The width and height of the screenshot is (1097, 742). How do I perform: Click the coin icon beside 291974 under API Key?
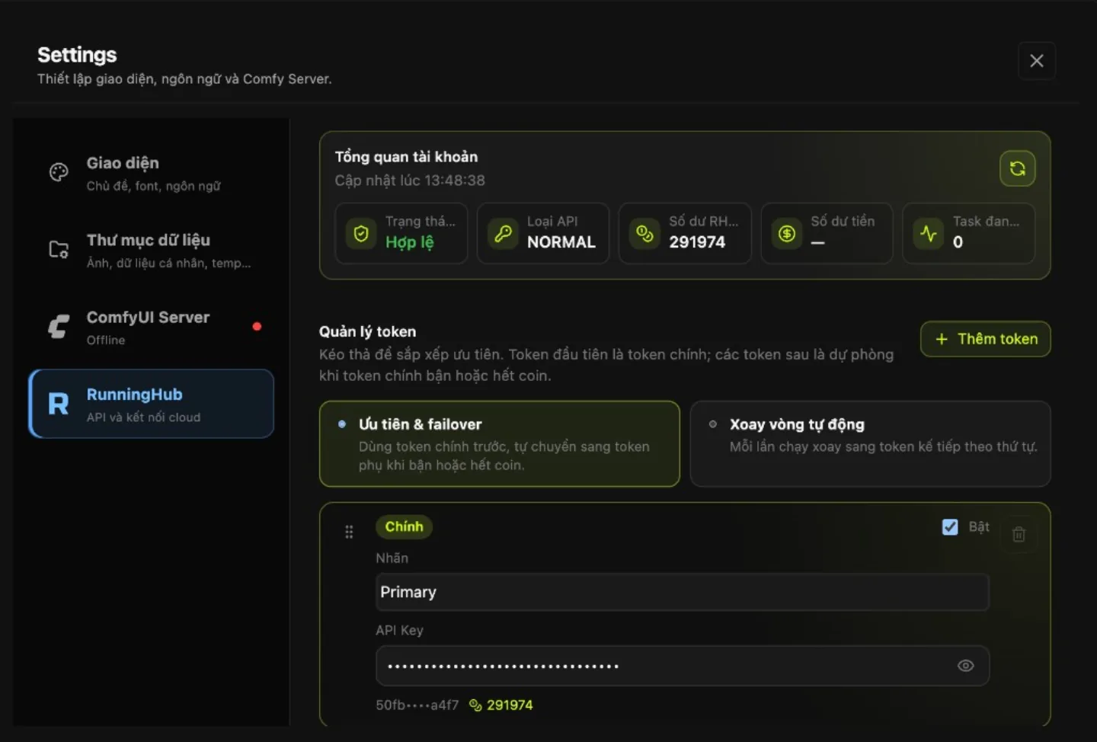click(x=475, y=705)
